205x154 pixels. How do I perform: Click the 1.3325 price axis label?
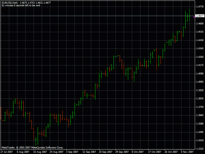[x=200, y=149]
